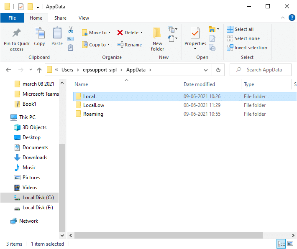
Task: Click the navigation pane scrollbar down arrow
Action: [62, 235]
